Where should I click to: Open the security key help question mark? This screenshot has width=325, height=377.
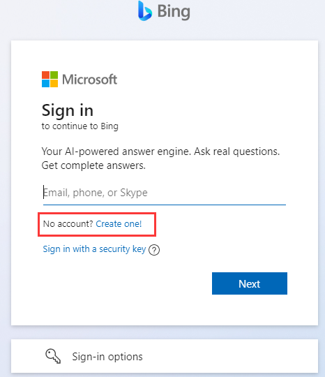(154, 250)
